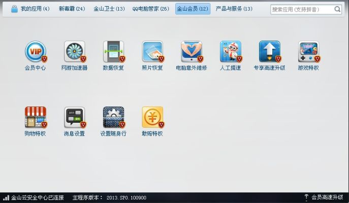Open the 购物特权 shop icon
Screen dimensions: 349x203
coord(36,117)
